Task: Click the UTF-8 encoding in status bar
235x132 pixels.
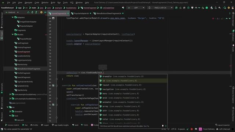Action: point(174,129)
